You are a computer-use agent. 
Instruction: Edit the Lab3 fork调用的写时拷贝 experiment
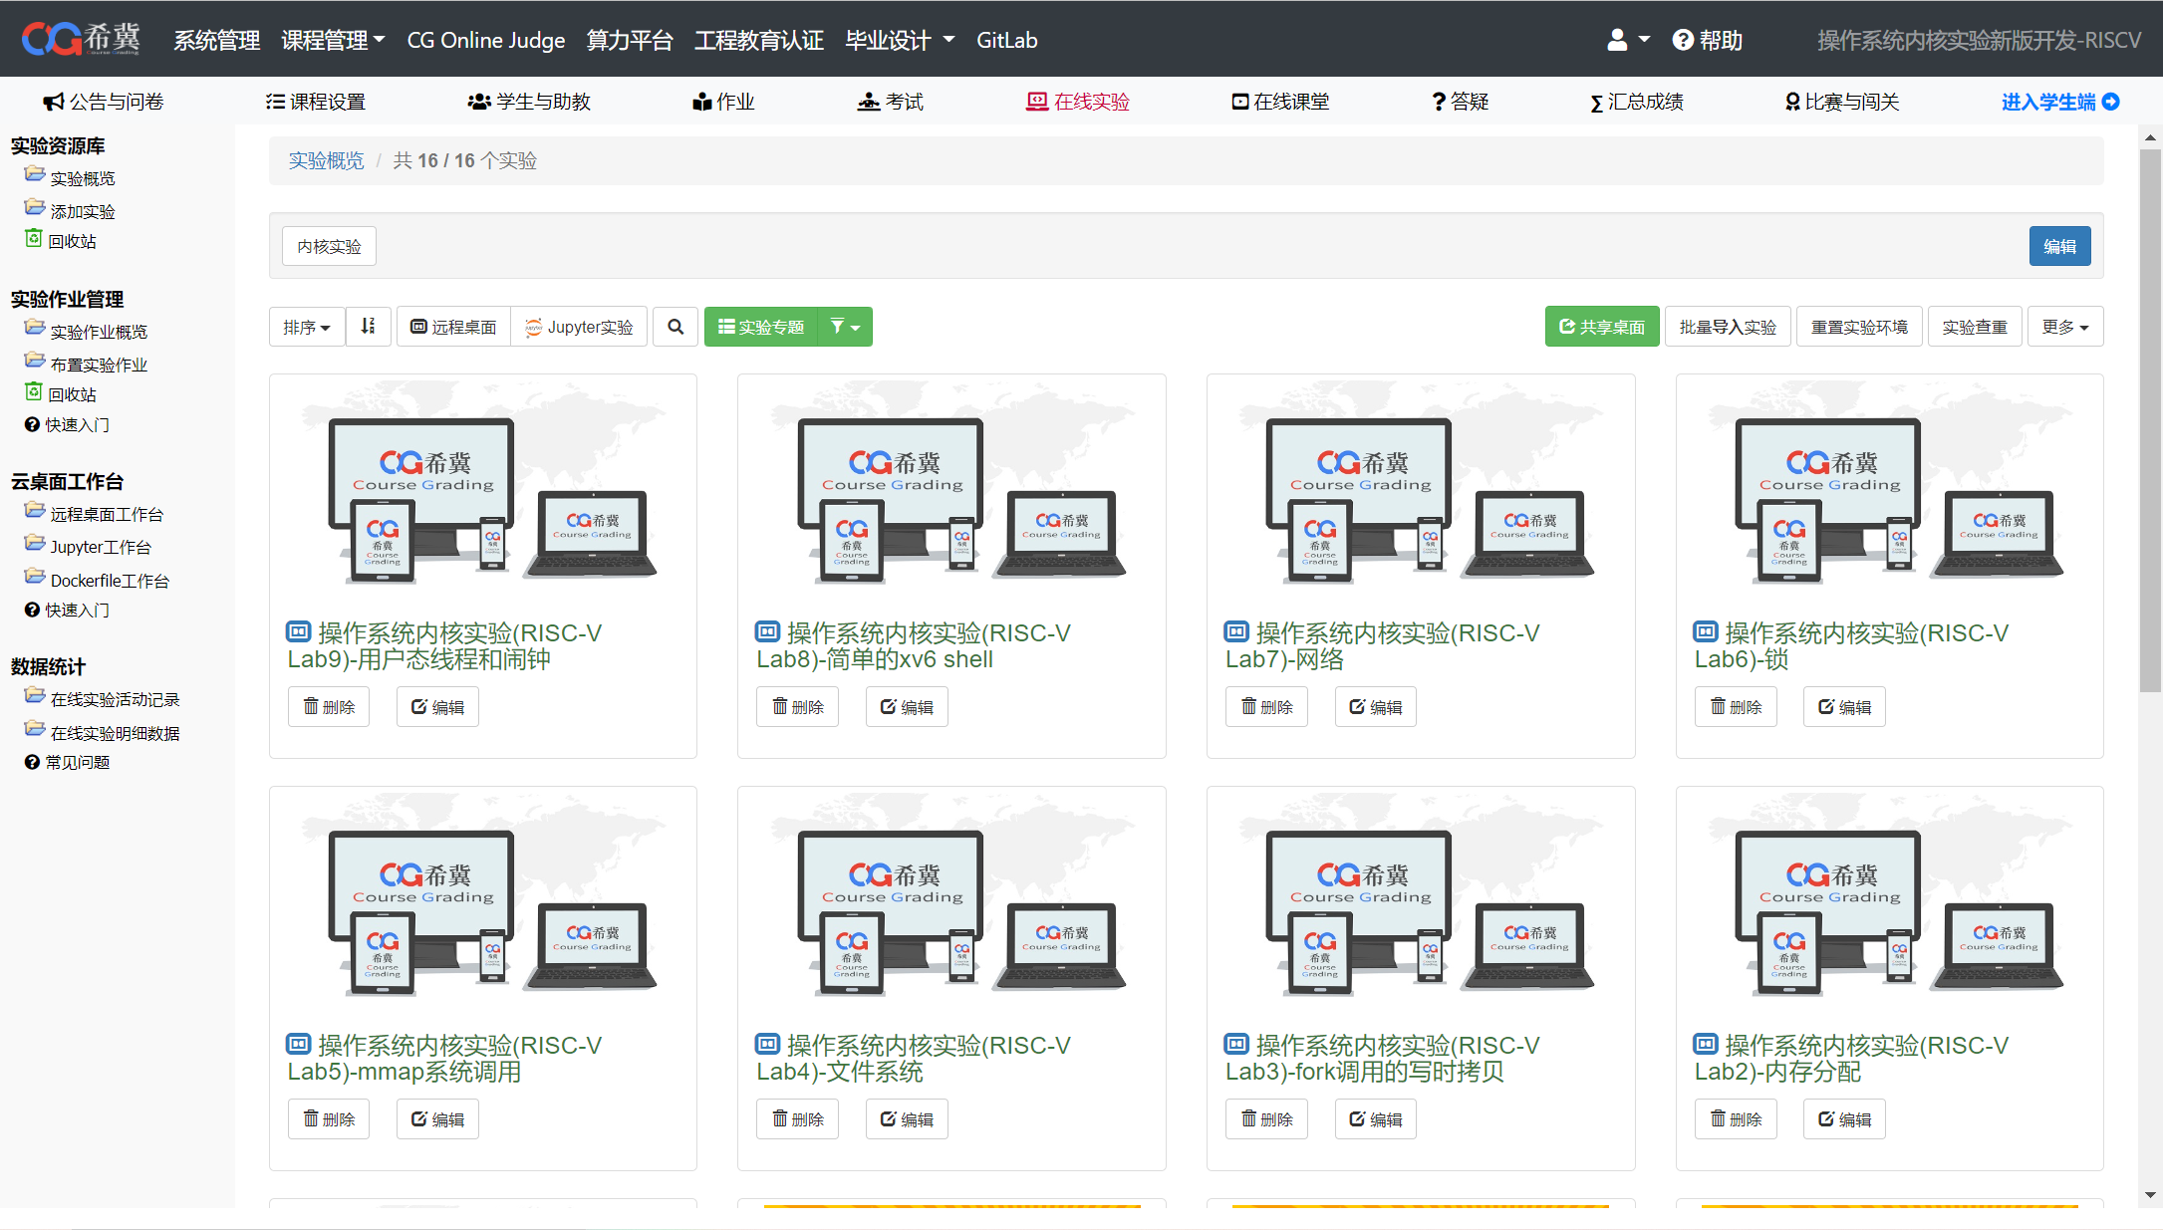pyautogui.click(x=1376, y=1119)
